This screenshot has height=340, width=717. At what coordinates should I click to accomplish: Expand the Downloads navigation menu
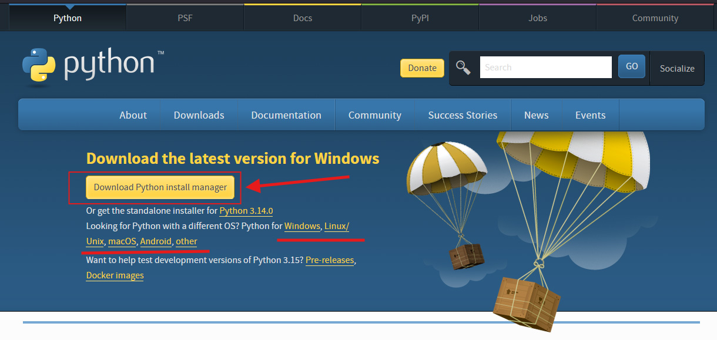click(199, 115)
